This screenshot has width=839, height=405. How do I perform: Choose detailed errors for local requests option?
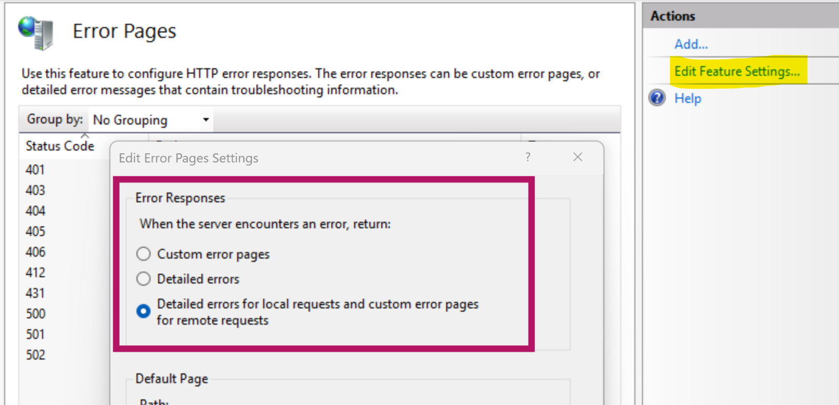[x=143, y=312]
